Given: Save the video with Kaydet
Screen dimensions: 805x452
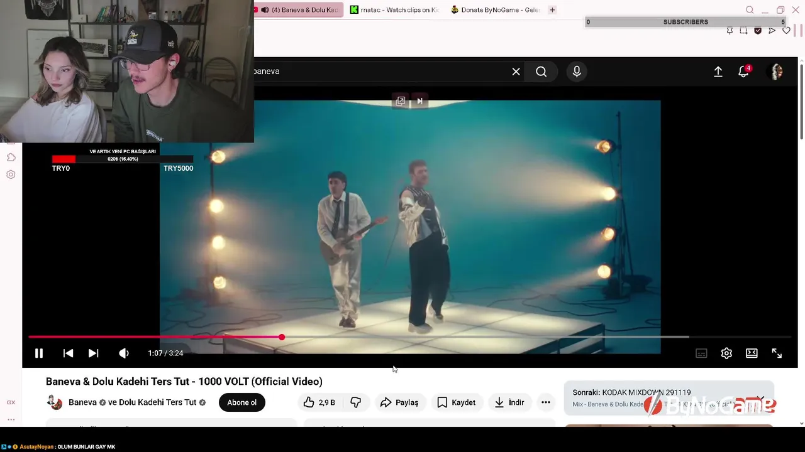Looking at the screenshot, I should (456, 402).
